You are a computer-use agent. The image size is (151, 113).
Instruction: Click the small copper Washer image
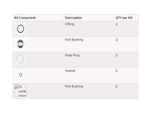click(x=20, y=75)
